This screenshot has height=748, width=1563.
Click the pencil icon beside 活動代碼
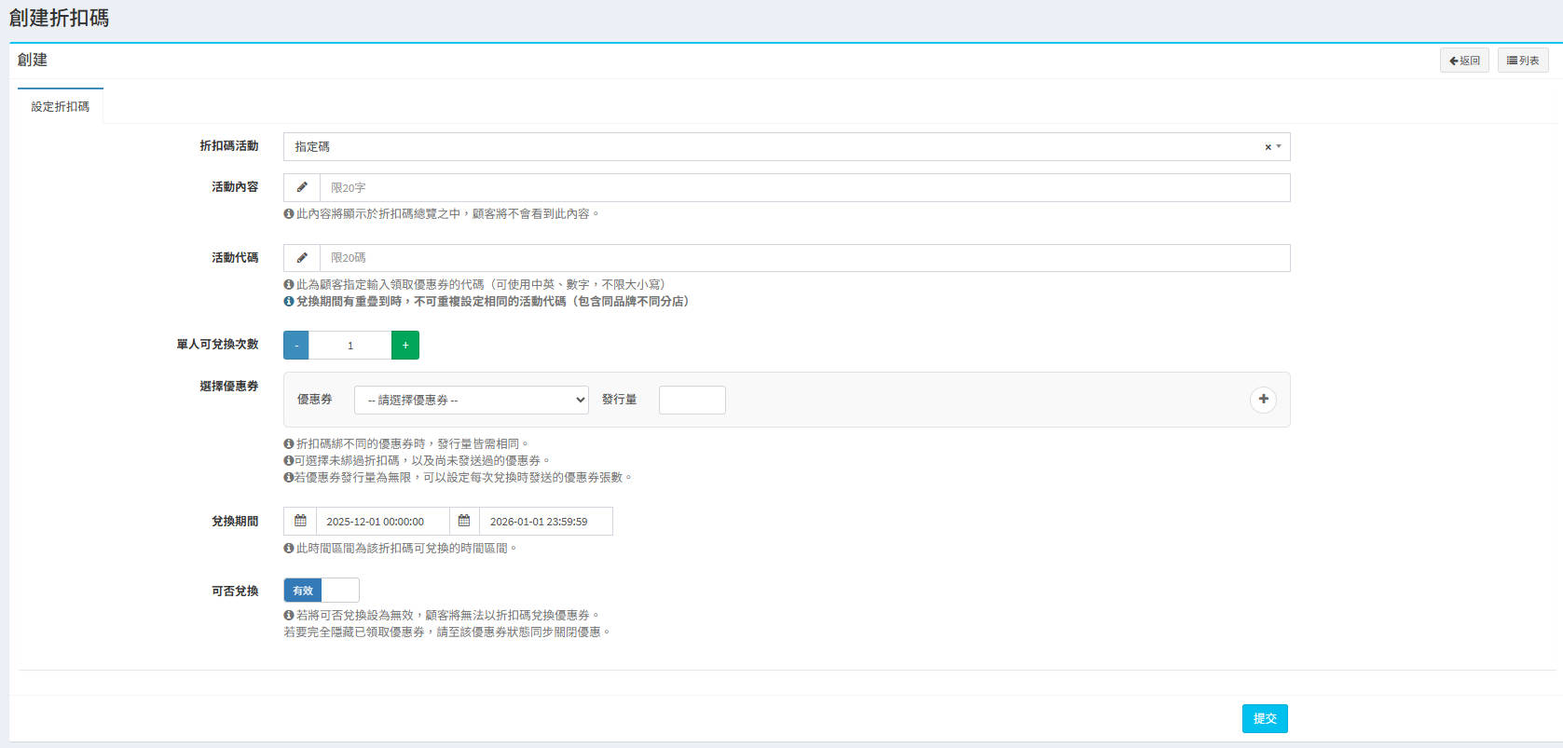coord(302,258)
